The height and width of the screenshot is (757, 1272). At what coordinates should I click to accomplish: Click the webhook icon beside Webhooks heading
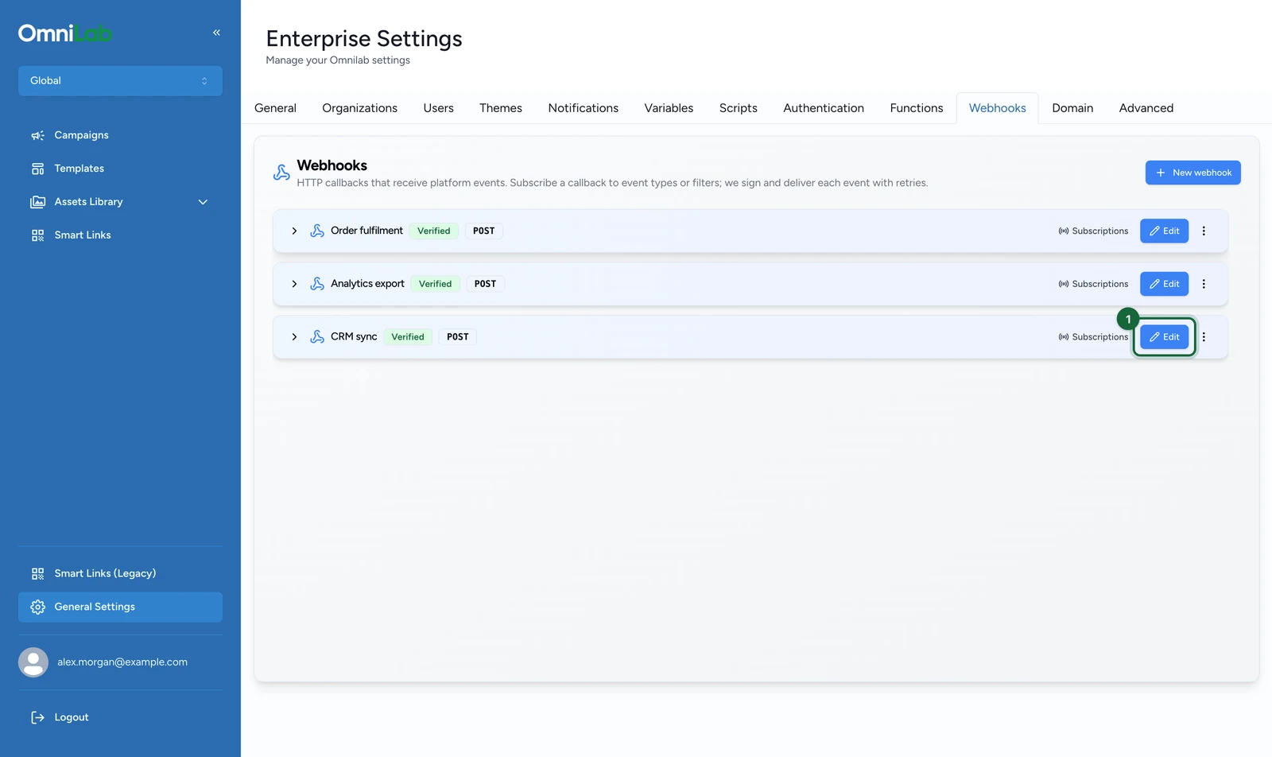pos(281,173)
